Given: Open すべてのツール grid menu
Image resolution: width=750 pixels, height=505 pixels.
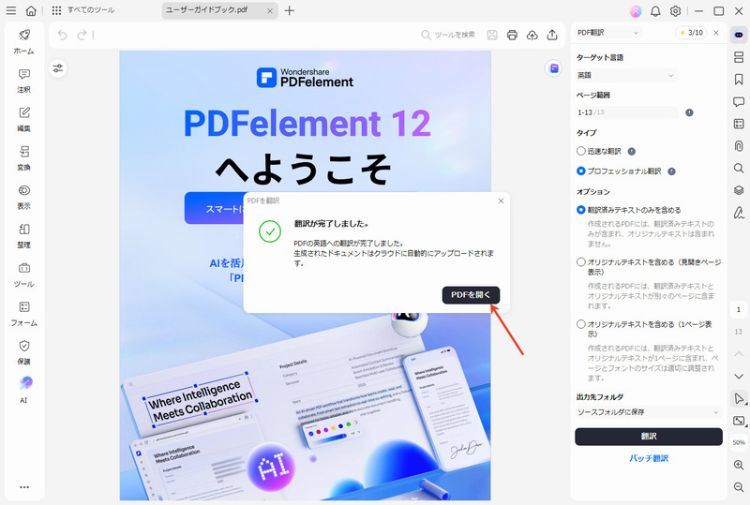Looking at the screenshot, I should (83, 10).
